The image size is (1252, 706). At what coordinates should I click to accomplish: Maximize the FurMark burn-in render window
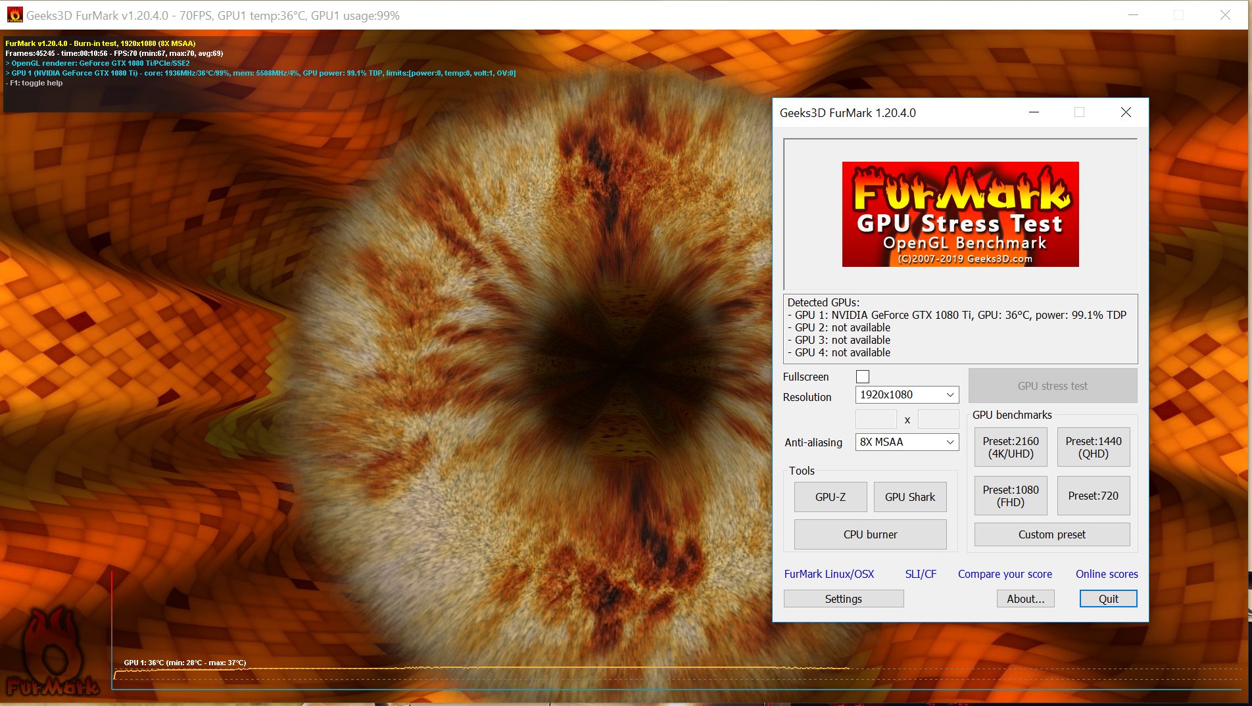click(1178, 14)
